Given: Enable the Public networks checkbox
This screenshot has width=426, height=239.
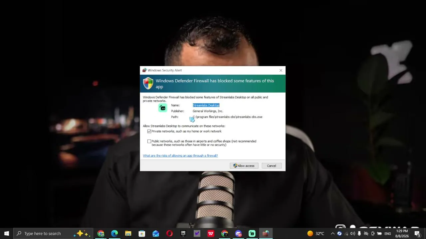Looking at the screenshot, I should pos(149,141).
